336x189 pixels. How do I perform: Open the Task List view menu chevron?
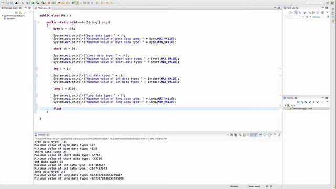pos(327,12)
